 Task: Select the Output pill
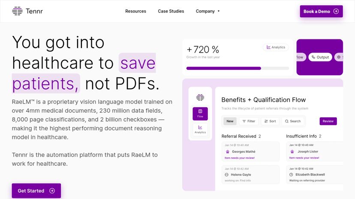pyautogui.click(x=320, y=57)
